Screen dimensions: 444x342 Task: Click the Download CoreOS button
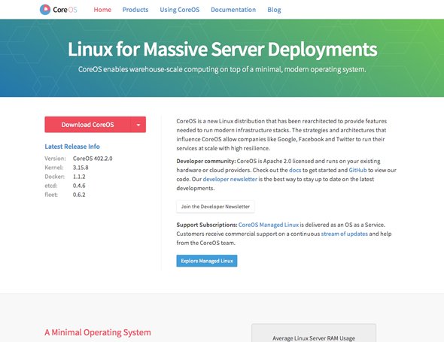point(87,125)
